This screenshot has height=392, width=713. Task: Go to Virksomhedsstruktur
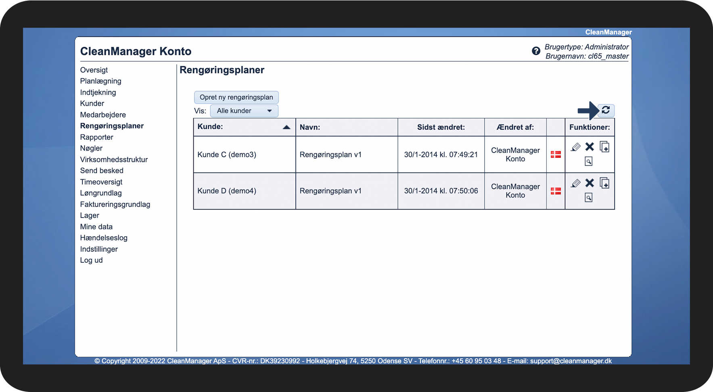114,159
